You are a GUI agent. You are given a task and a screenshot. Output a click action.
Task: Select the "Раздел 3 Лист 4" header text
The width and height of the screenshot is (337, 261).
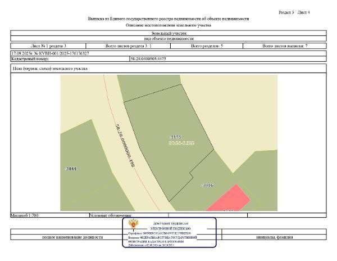294,12
